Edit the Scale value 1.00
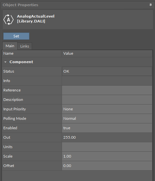The image size is (155, 181). click(107, 156)
